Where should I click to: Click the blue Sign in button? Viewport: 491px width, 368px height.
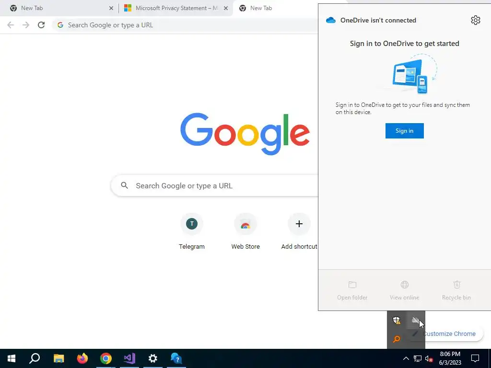coord(404,131)
